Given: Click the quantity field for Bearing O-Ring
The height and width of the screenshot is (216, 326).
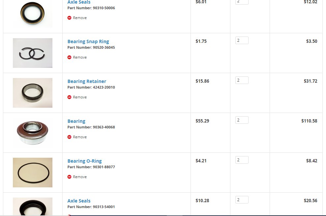Looking at the screenshot, I should pyautogui.click(x=242, y=160).
